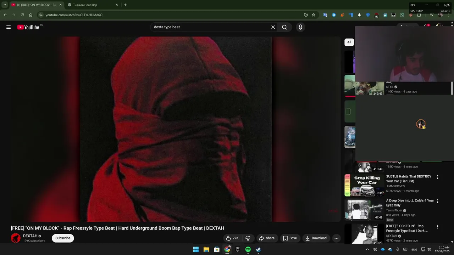Go to YouTube home via logo
This screenshot has height=255, width=454.
point(28,27)
